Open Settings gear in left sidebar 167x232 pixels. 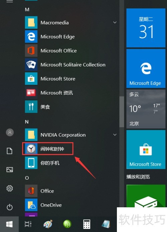click(10, 188)
